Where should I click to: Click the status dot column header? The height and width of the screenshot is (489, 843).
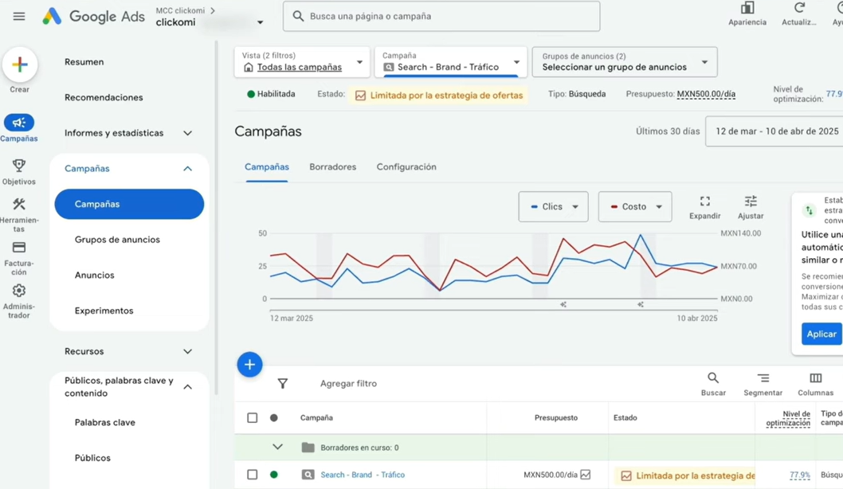coord(273,417)
